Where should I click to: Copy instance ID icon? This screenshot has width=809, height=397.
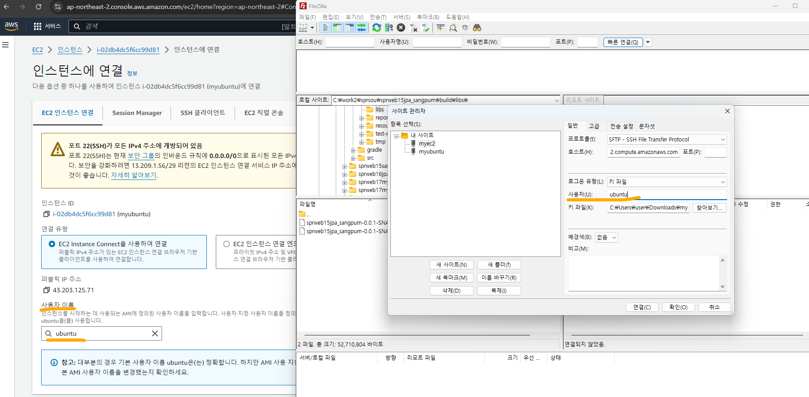46,214
